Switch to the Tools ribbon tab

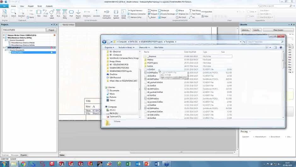(39, 6)
